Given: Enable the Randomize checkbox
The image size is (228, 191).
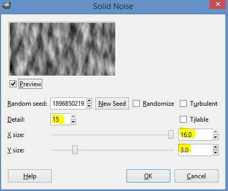Looking at the screenshot, I should click(136, 104).
